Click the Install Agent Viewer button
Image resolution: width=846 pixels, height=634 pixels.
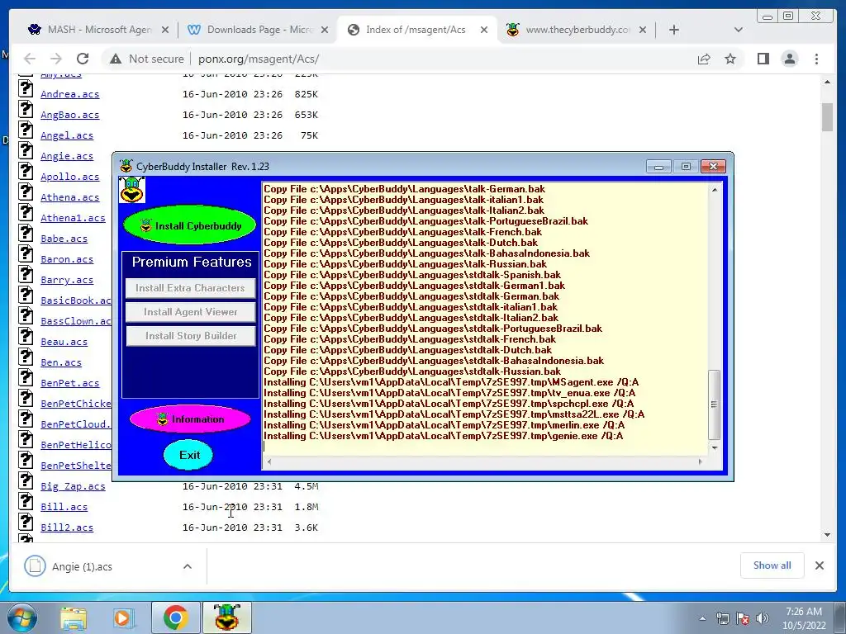[190, 311]
